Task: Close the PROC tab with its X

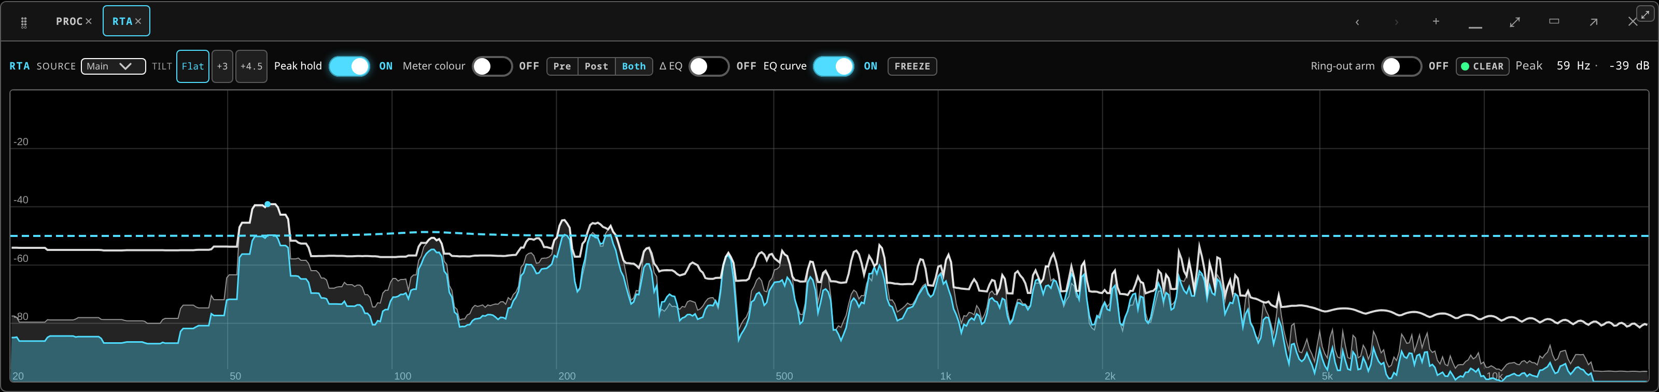Action: point(89,21)
